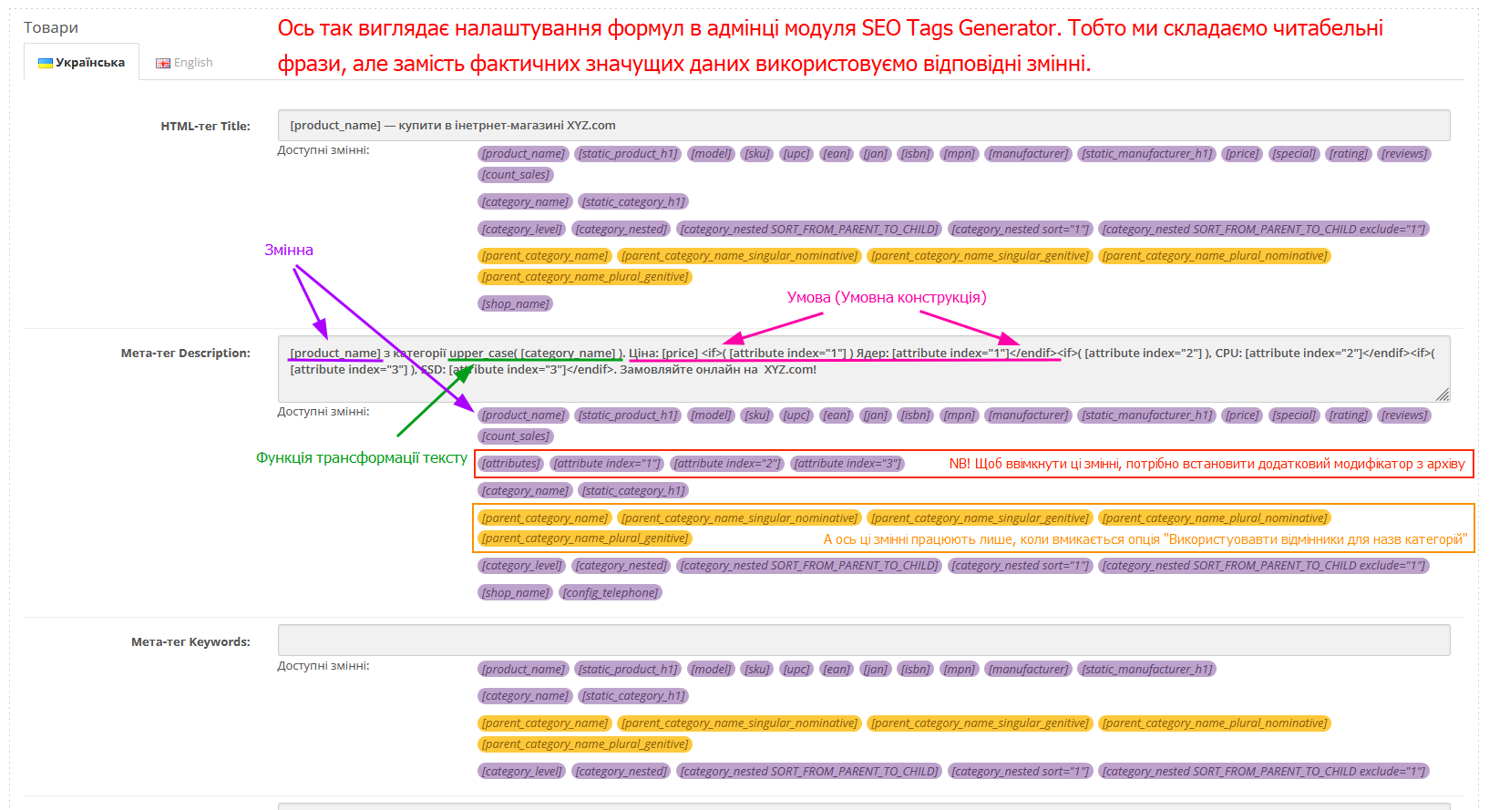Insert [category_nested] tag under the Description field

point(621,566)
